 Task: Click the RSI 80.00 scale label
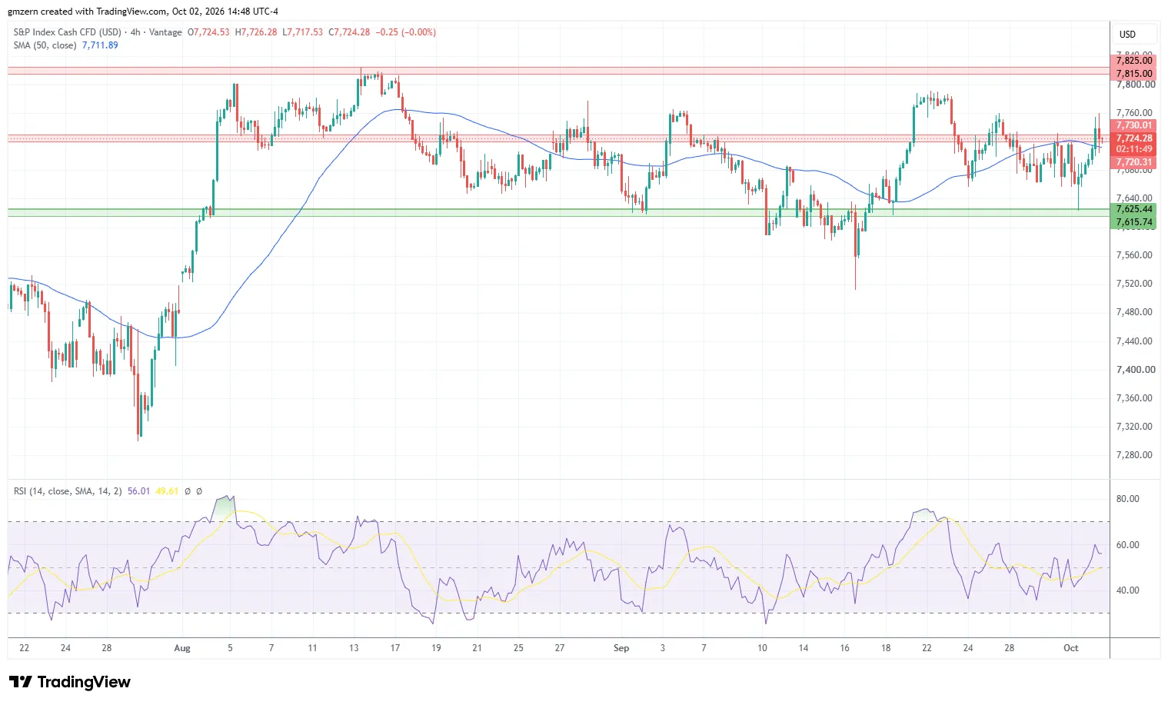[x=1127, y=499]
